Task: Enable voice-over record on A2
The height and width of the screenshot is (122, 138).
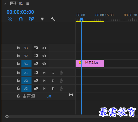Action: [x=61, y=80]
